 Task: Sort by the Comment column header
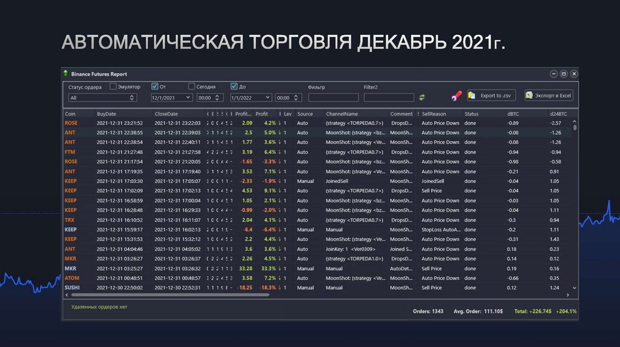click(401, 114)
